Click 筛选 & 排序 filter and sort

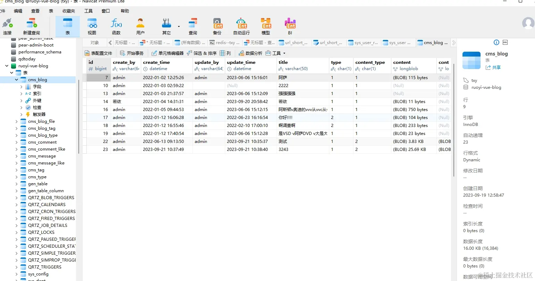pyautogui.click(x=202, y=53)
